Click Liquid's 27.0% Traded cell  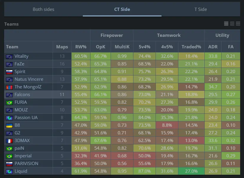(191, 171)
